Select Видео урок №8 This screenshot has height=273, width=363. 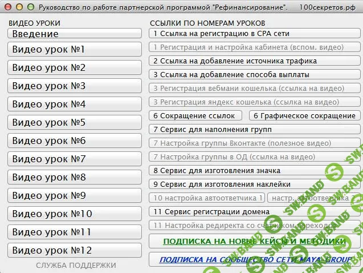pos(75,178)
